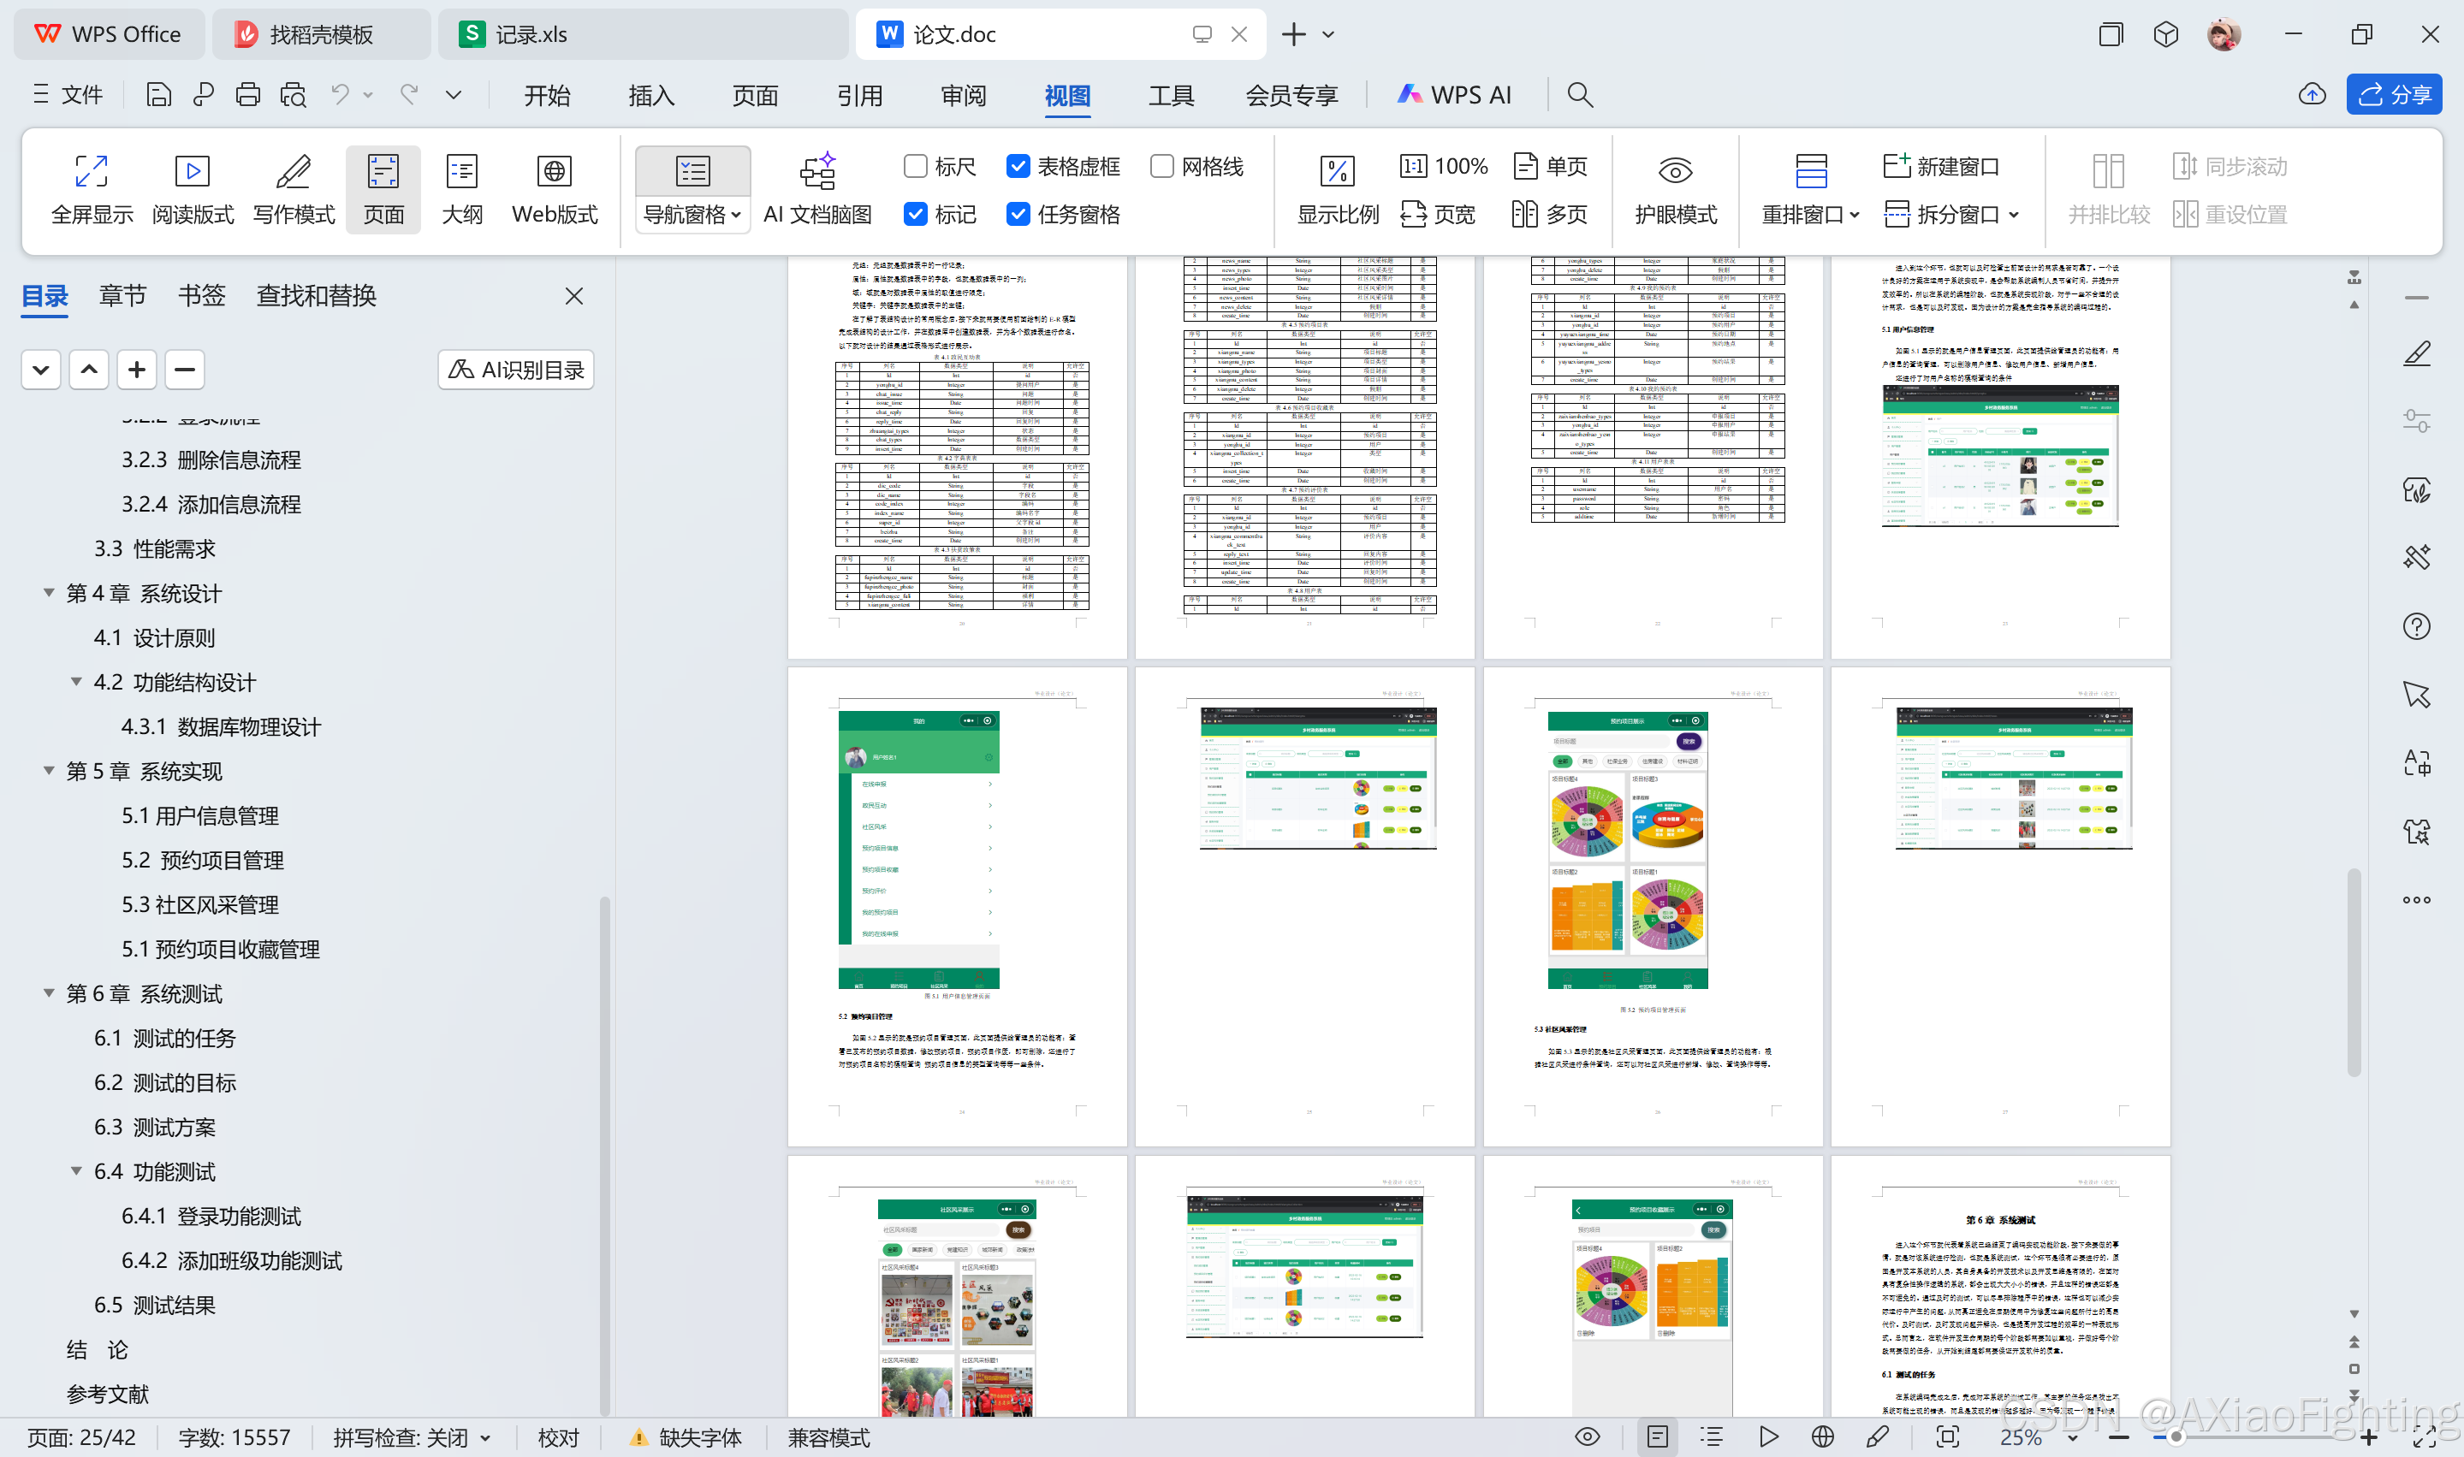Set zoom to 100%

click(x=1444, y=166)
